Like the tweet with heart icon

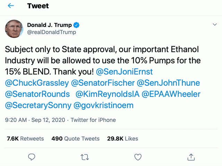pyautogui.click(x=138, y=157)
